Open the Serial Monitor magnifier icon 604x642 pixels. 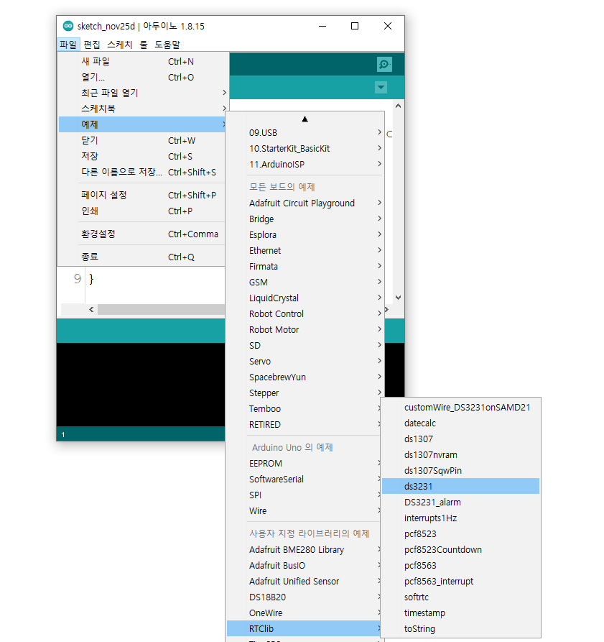coord(384,64)
